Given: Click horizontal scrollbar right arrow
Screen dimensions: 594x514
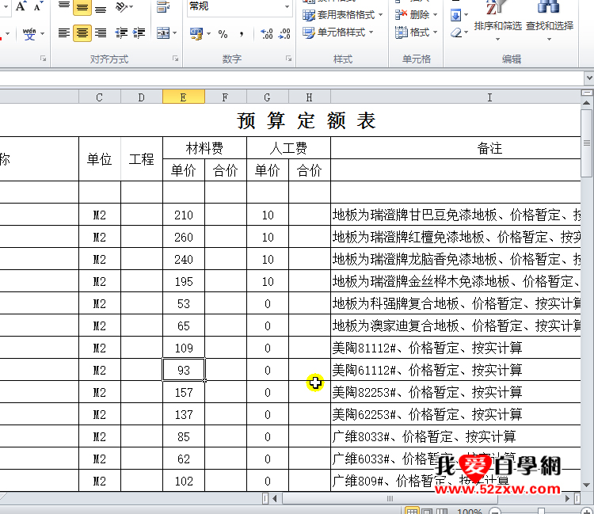Looking at the screenshot, I should (567, 498).
